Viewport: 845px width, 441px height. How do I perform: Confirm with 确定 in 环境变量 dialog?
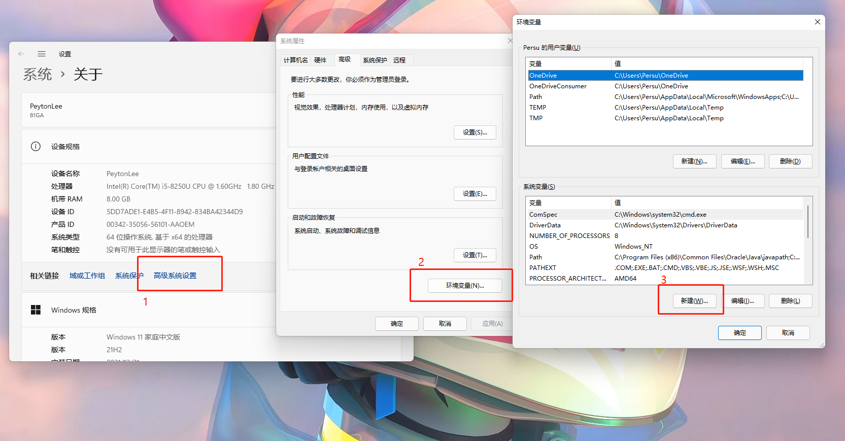tap(740, 333)
